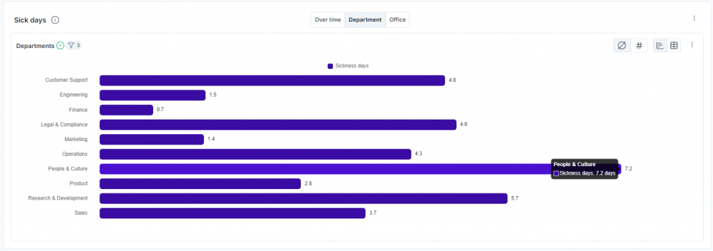This screenshot has height=251, width=713.
Task: Switch to absolute numbers with the # icon
Action: tap(639, 45)
